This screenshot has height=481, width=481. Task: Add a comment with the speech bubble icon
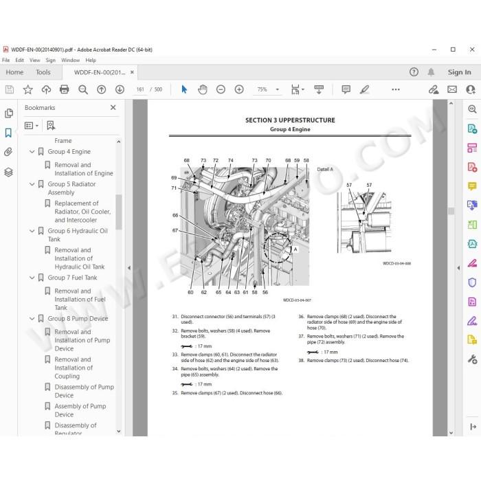click(346, 89)
